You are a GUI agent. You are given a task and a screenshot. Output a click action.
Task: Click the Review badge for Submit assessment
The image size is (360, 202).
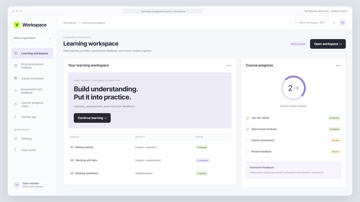tap(335, 141)
